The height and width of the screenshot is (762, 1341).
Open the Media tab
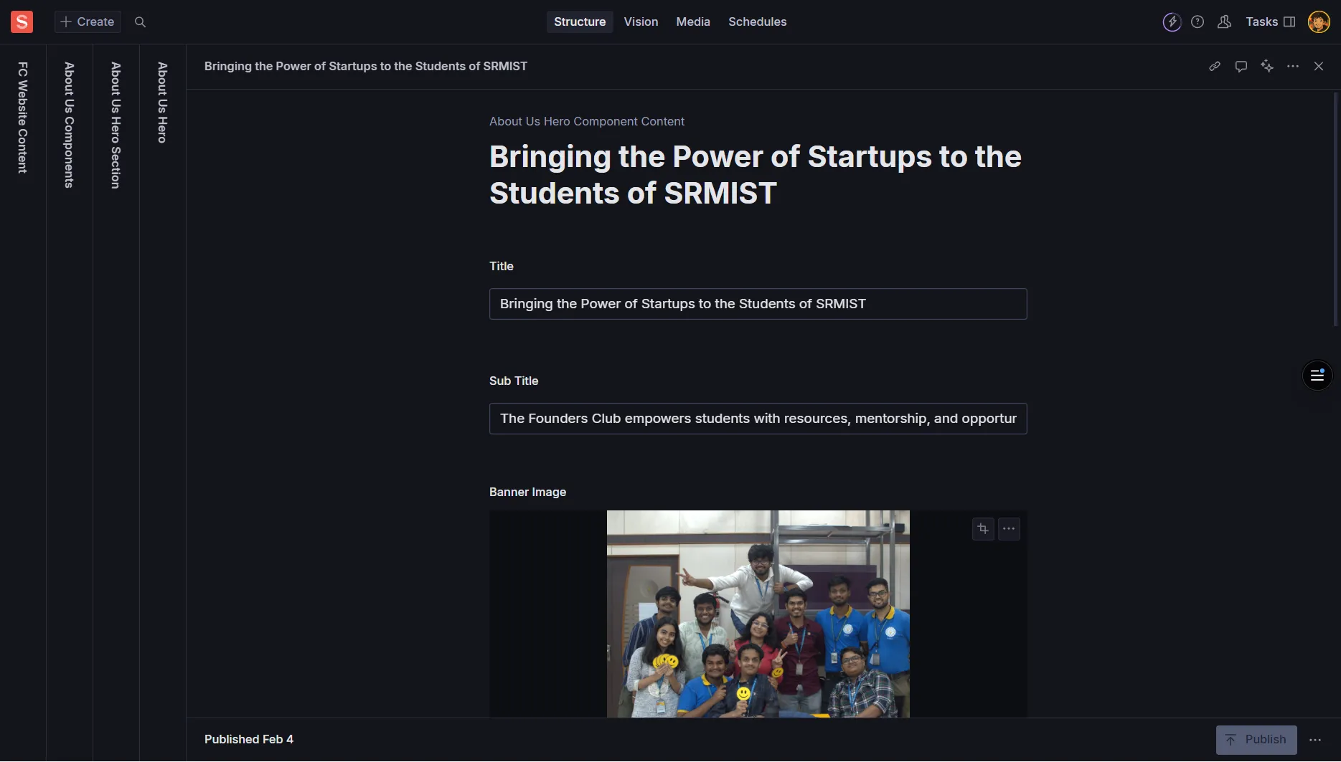tap(693, 22)
